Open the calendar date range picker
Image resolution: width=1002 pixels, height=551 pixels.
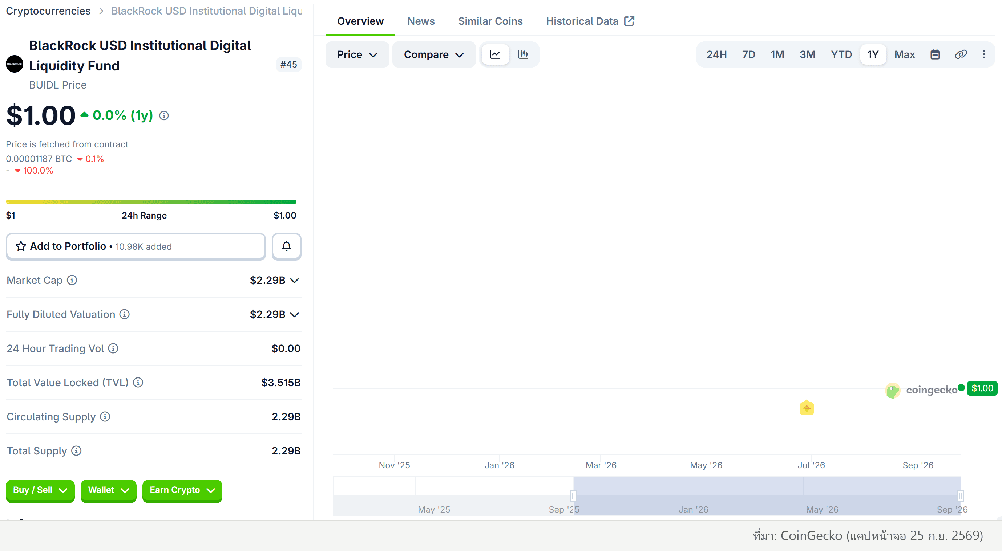click(x=935, y=54)
